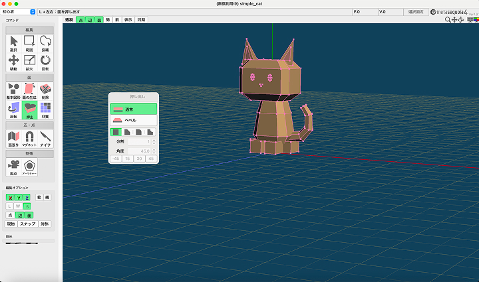Choose 通常 normal extrude mode
Screen dimensions: 479x282
point(134,109)
